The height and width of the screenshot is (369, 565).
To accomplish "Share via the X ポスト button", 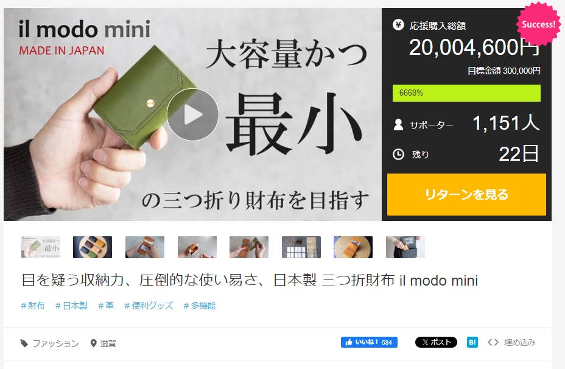I will point(436,342).
